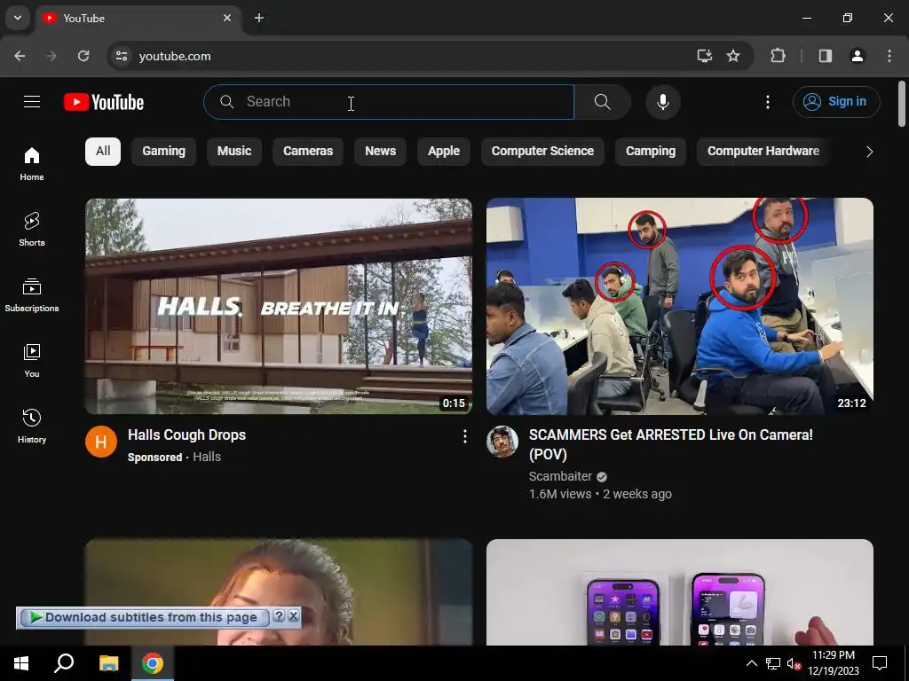Open the smiling woman video thumbnail
909x681 pixels.
click(x=279, y=592)
